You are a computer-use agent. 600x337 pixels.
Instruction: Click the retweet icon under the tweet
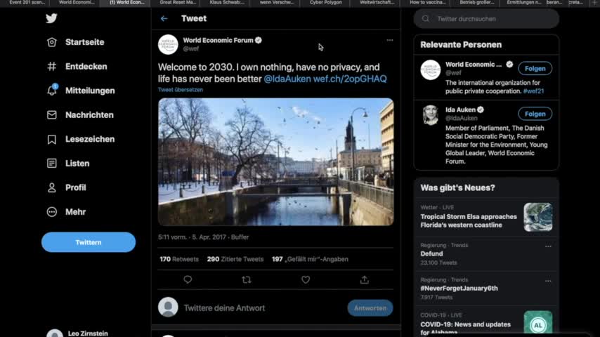pos(247,279)
